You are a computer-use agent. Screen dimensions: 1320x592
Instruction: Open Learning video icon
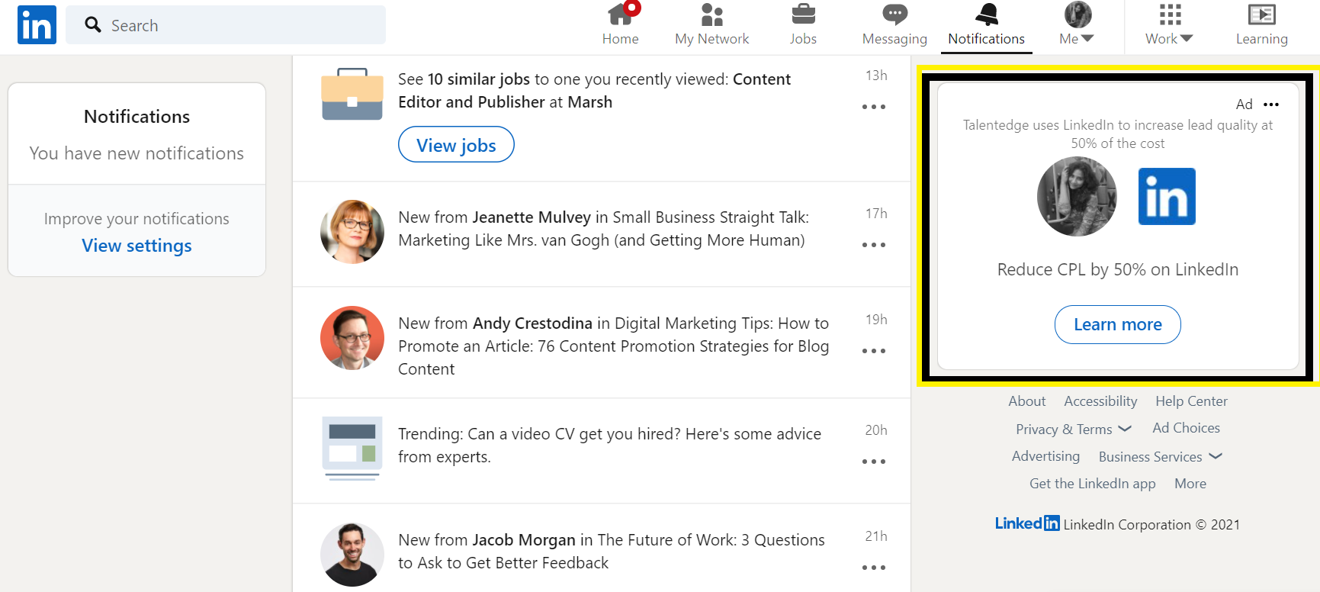1261,25
